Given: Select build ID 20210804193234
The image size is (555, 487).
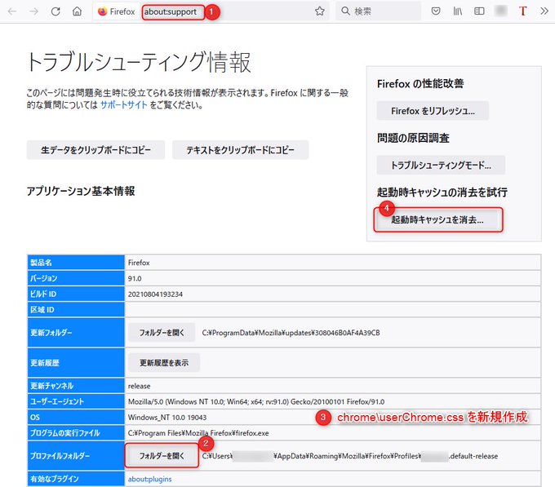Looking at the screenshot, I should click(155, 294).
